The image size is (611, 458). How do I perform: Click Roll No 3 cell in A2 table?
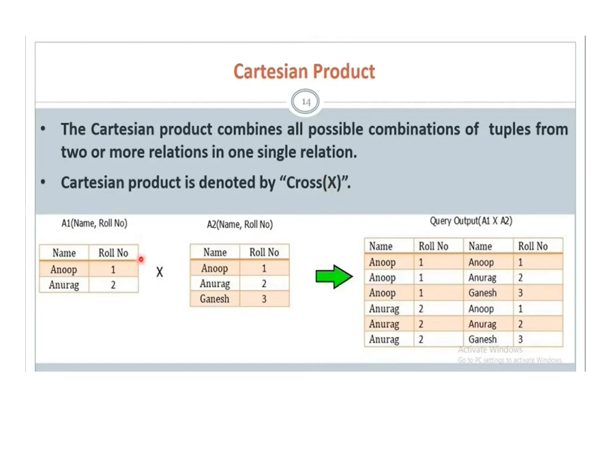click(264, 299)
